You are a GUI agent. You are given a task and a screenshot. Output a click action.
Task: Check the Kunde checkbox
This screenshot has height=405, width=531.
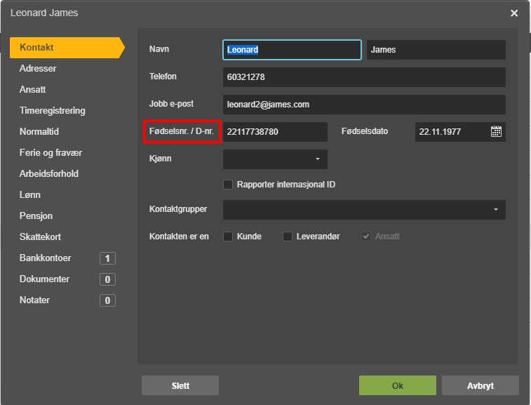tap(228, 237)
